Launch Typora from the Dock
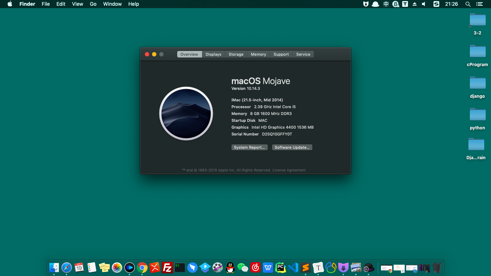Screen dimensions: 491x276 click(318, 268)
